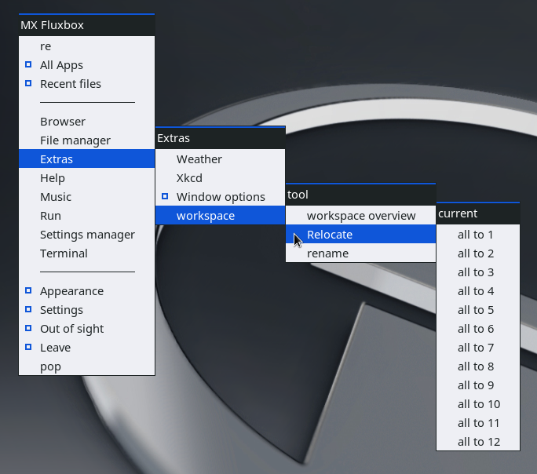Click the MX Fluxbox menu title bar

(86, 25)
